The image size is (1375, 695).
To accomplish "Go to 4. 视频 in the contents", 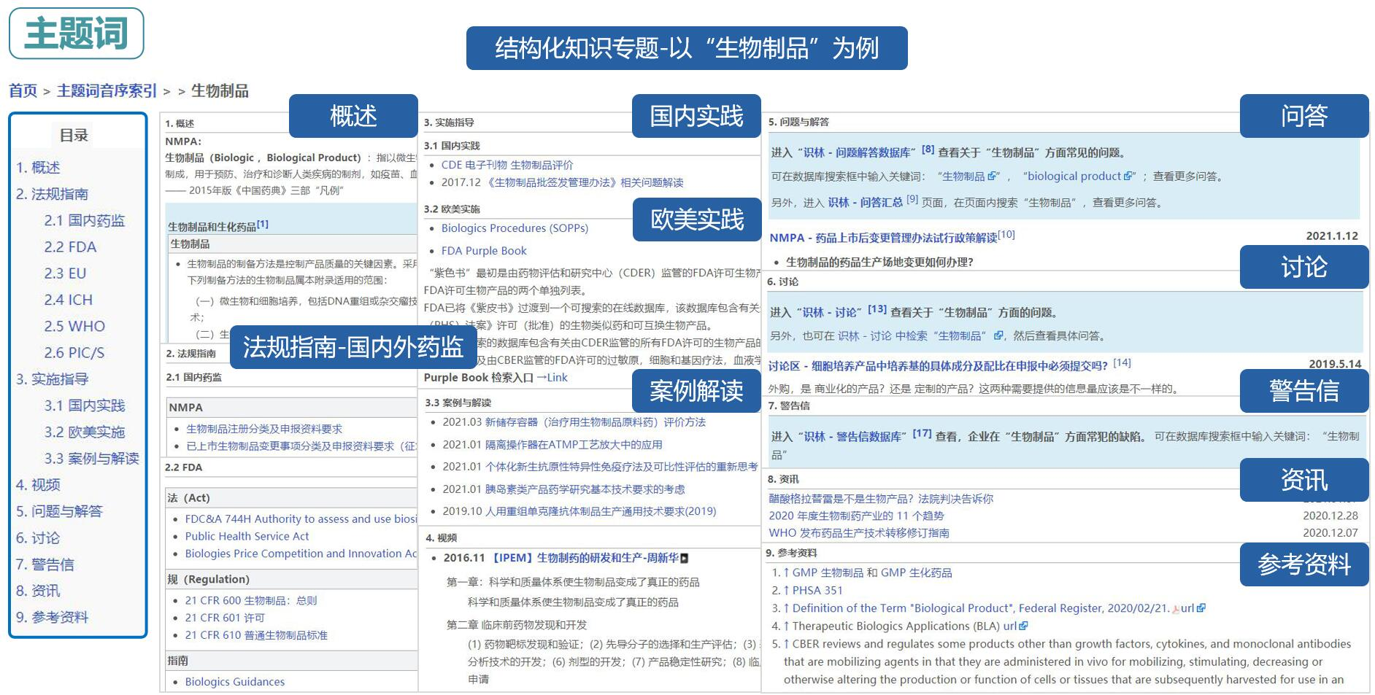I will (x=38, y=485).
